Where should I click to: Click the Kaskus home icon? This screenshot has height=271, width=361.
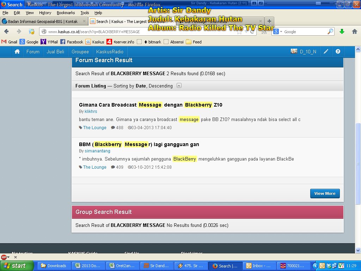point(17,52)
